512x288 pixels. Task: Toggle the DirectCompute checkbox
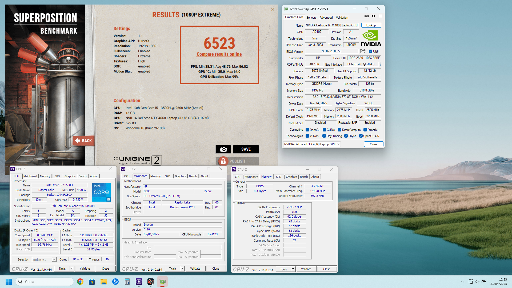click(339, 130)
